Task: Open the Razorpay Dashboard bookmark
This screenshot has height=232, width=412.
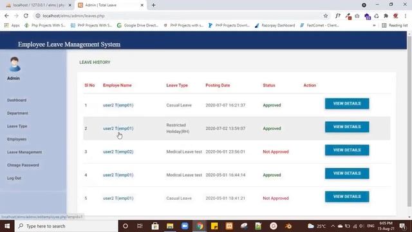Action: point(275,25)
